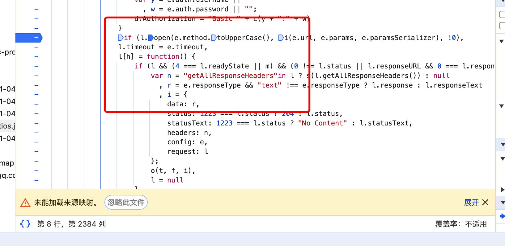Click the 'l.responseText' expression in the code
This screenshot has width=505, height=246.
pos(454,85)
